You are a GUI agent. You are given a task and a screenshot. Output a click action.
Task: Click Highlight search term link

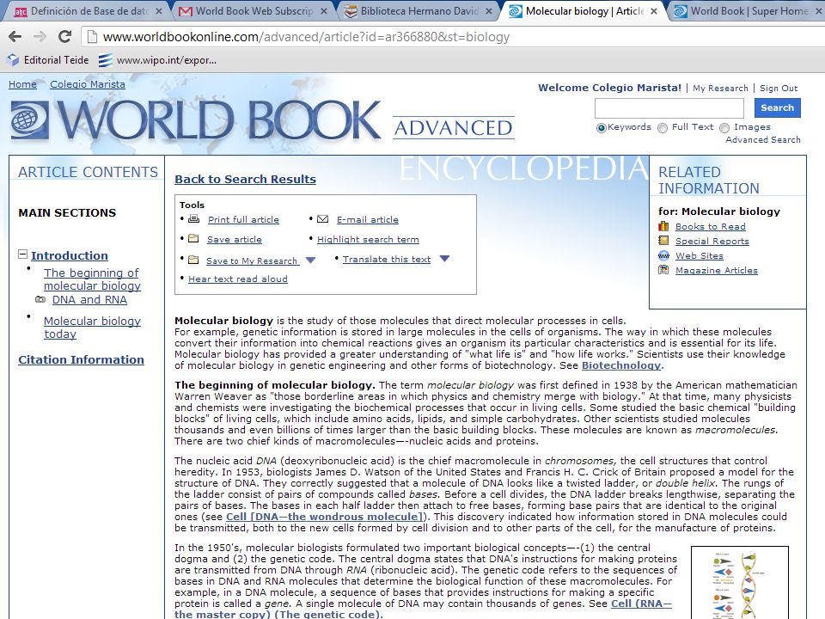[x=369, y=240]
